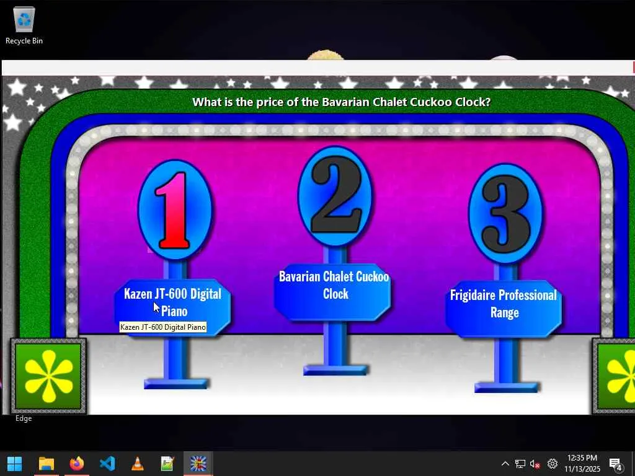Screen dimensions: 635x476
Task: Open the notepad editor taskbar icon
Action: pos(167,464)
